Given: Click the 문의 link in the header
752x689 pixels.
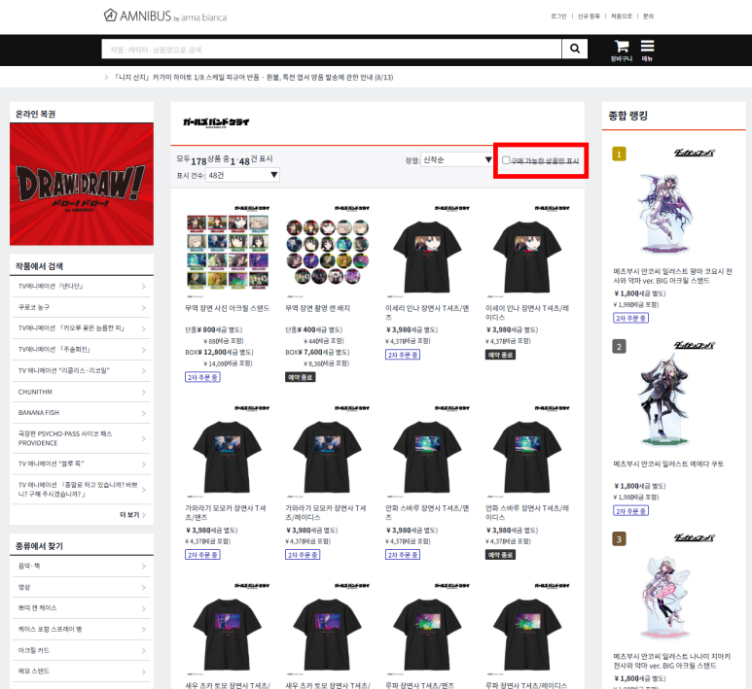Looking at the screenshot, I should click(x=649, y=17).
